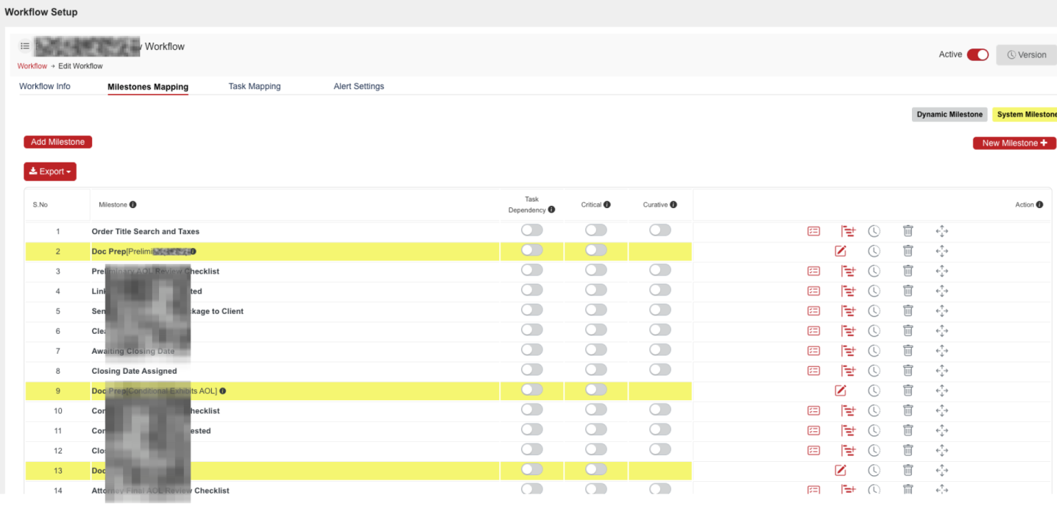Go to the Workflow Info tab
Image resolution: width=1057 pixels, height=509 pixels.
click(45, 86)
